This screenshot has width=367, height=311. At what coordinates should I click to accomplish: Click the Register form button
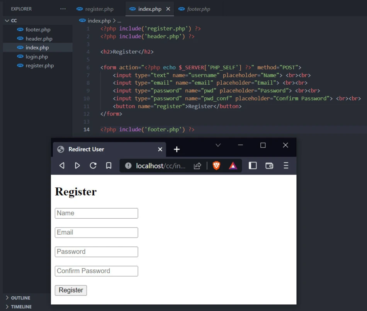[x=71, y=290]
